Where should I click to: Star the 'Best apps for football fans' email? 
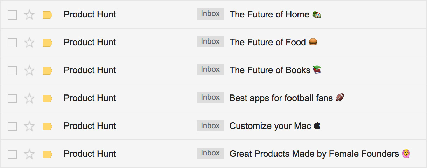pyautogui.click(x=30, y=98)
